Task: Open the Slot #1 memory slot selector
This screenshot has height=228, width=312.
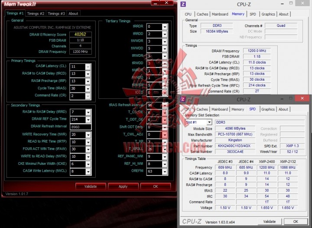Action: (x=198, y=122)
